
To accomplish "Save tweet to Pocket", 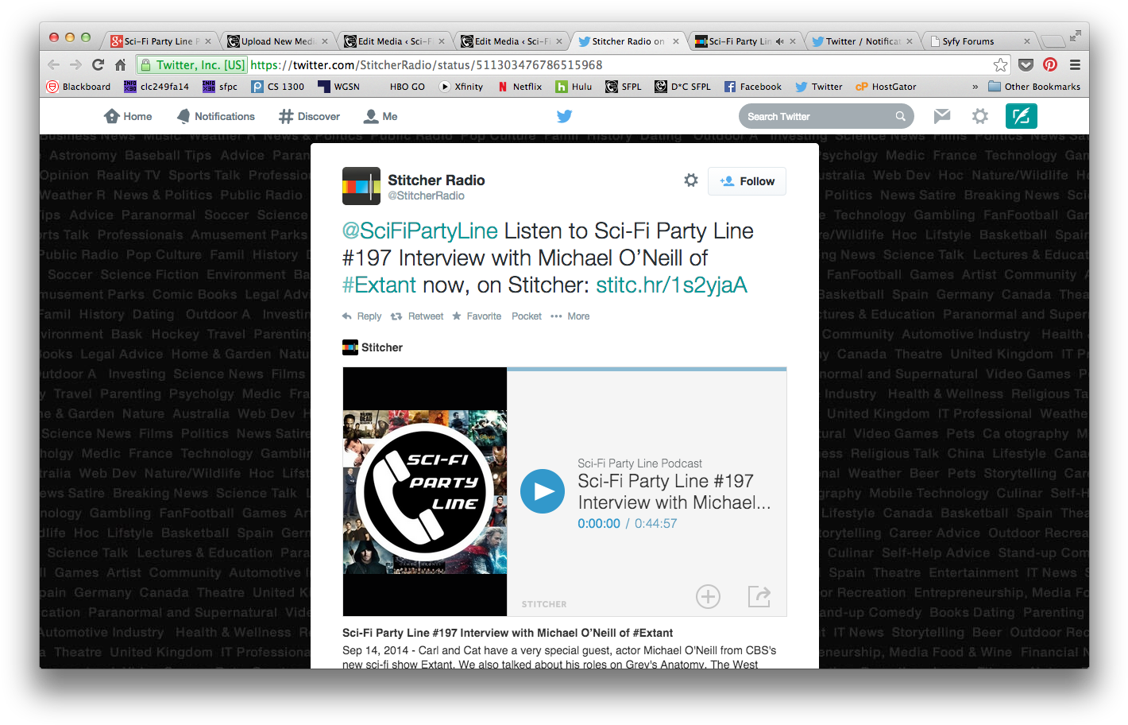I will click(527, 316).
